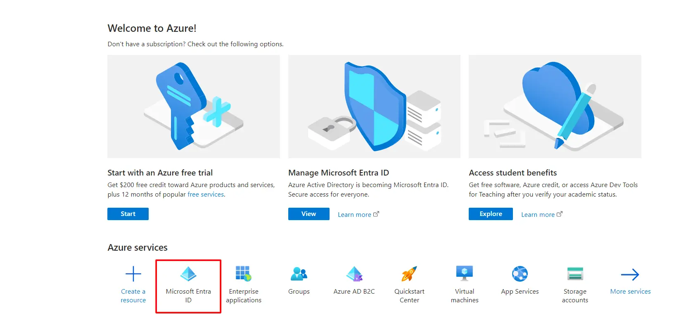Image resolution: width=700 pixels, height=318 pixels.
Task: Click the More services arrow icon
Action: click(630, 275)
